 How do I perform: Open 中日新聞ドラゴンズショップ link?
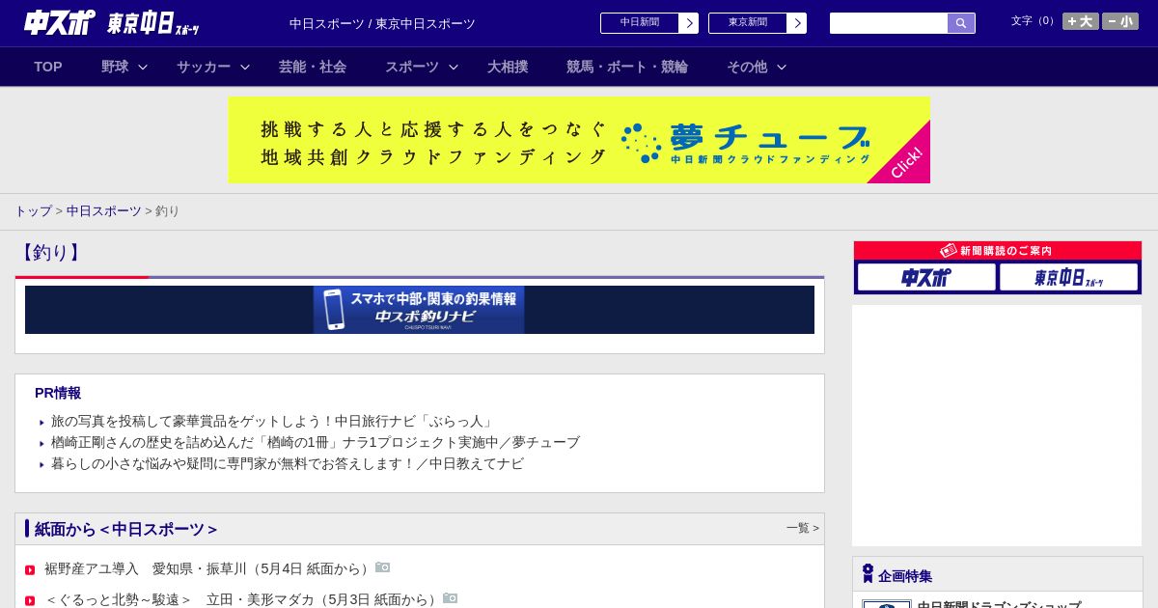click(999, 604)
